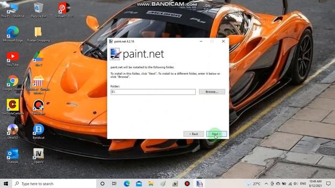
Task: Click the paint.net title bar icon
Action: tap(111, 41)
